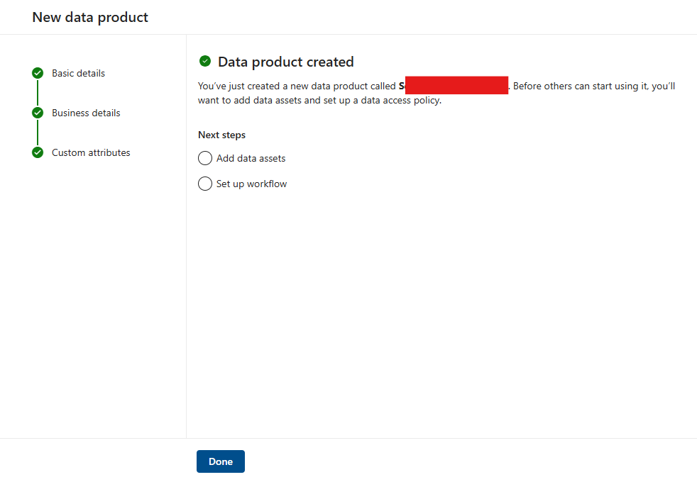Click the connector line below Business details

tap(38, 133)
